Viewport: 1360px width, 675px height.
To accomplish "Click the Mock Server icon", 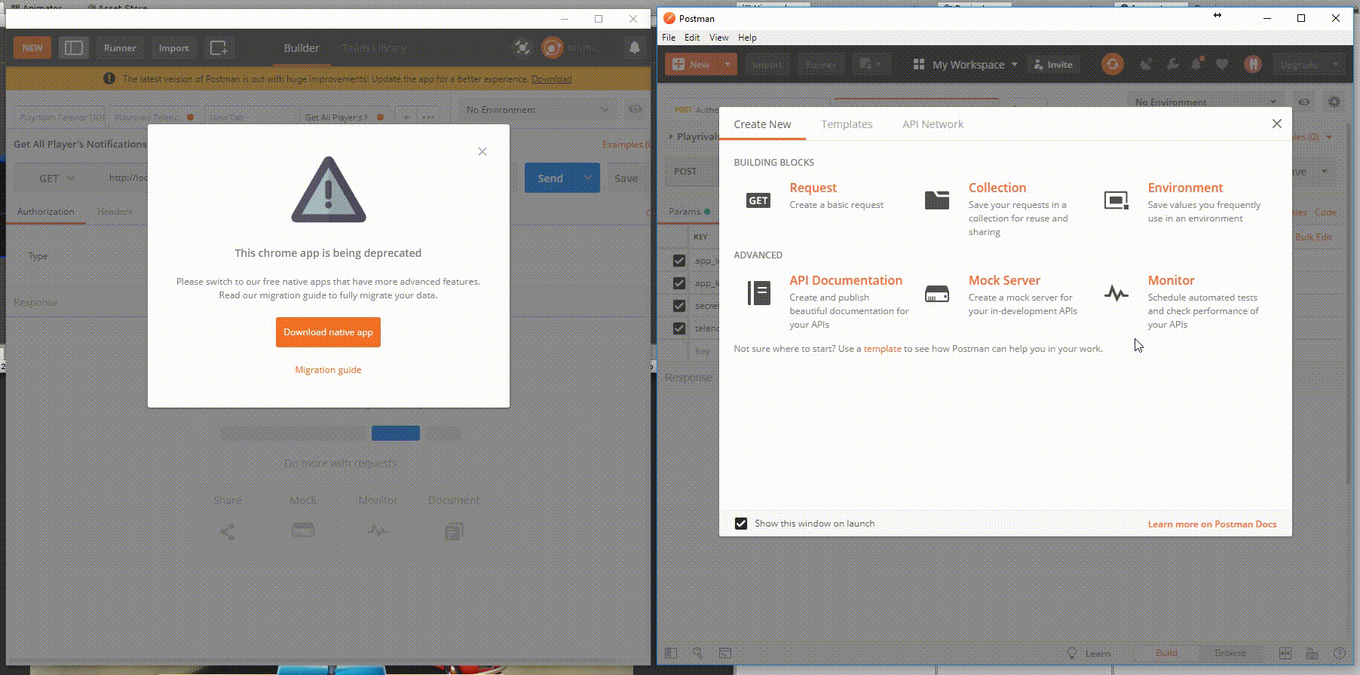I will [937, 294].
